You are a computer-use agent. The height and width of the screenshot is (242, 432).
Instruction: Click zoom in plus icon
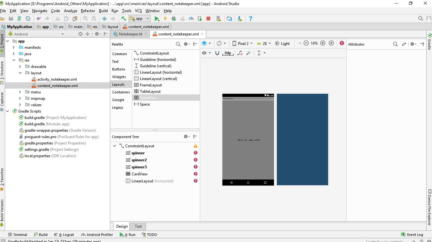pyautogui.click(x=323, y=43)
